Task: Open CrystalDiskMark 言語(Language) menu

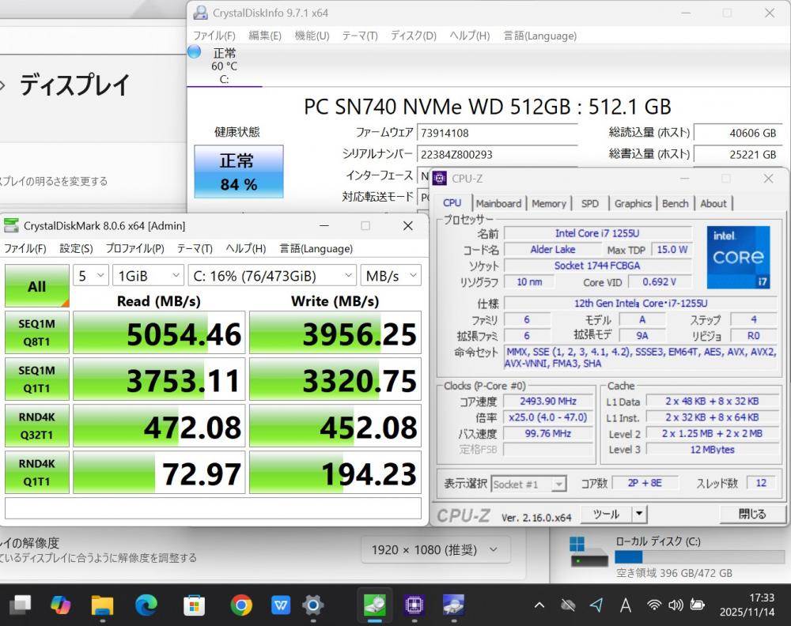Action: pyautogui.click(x=316, y=248)
